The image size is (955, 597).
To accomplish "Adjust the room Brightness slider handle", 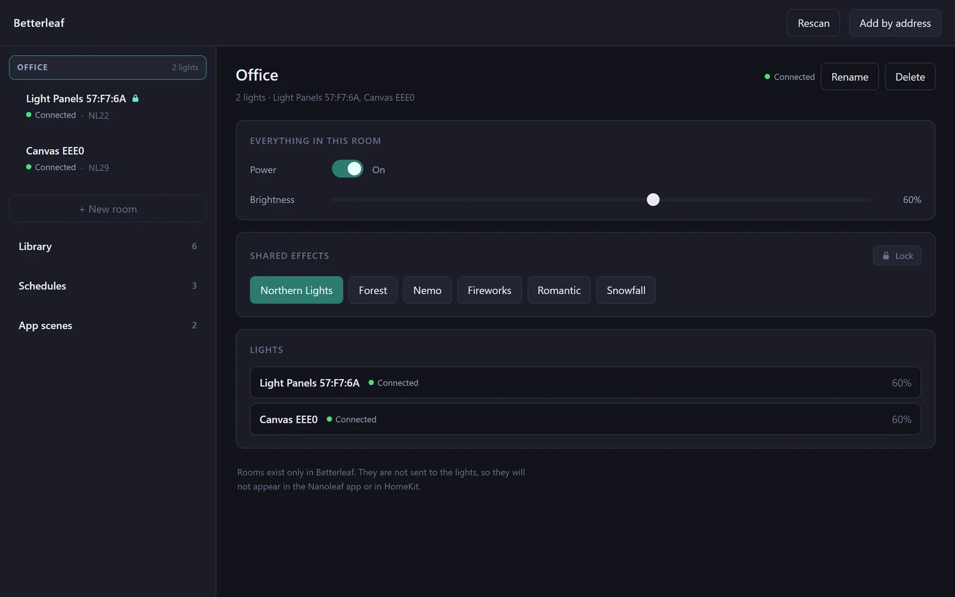I will coord(653,199).
